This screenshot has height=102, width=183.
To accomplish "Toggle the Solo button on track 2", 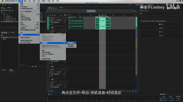I will pos(63,31).
